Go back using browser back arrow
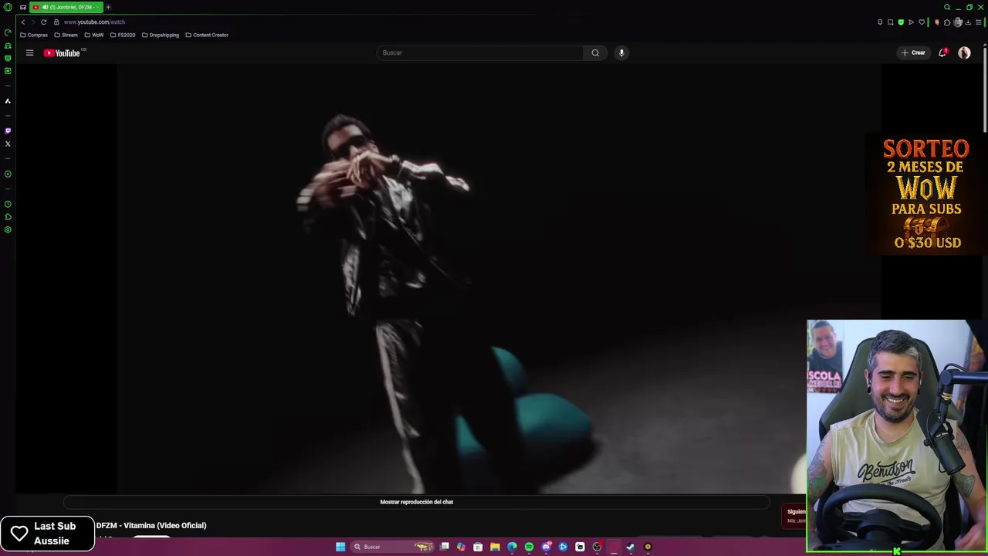The width and height of the screenshot is (988, 556). (23, 22)
